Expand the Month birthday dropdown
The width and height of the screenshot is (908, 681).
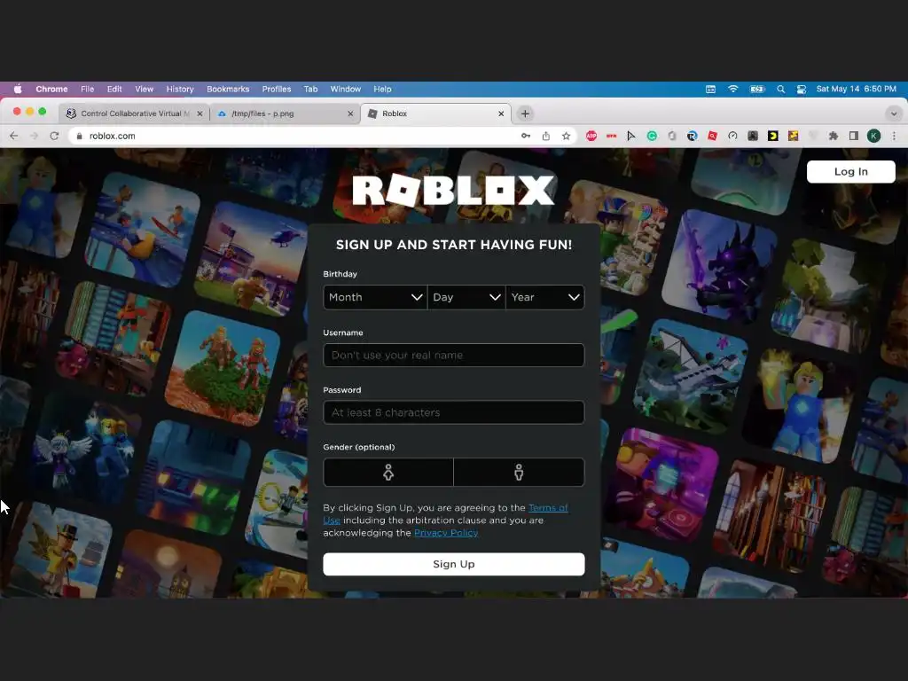375,297
